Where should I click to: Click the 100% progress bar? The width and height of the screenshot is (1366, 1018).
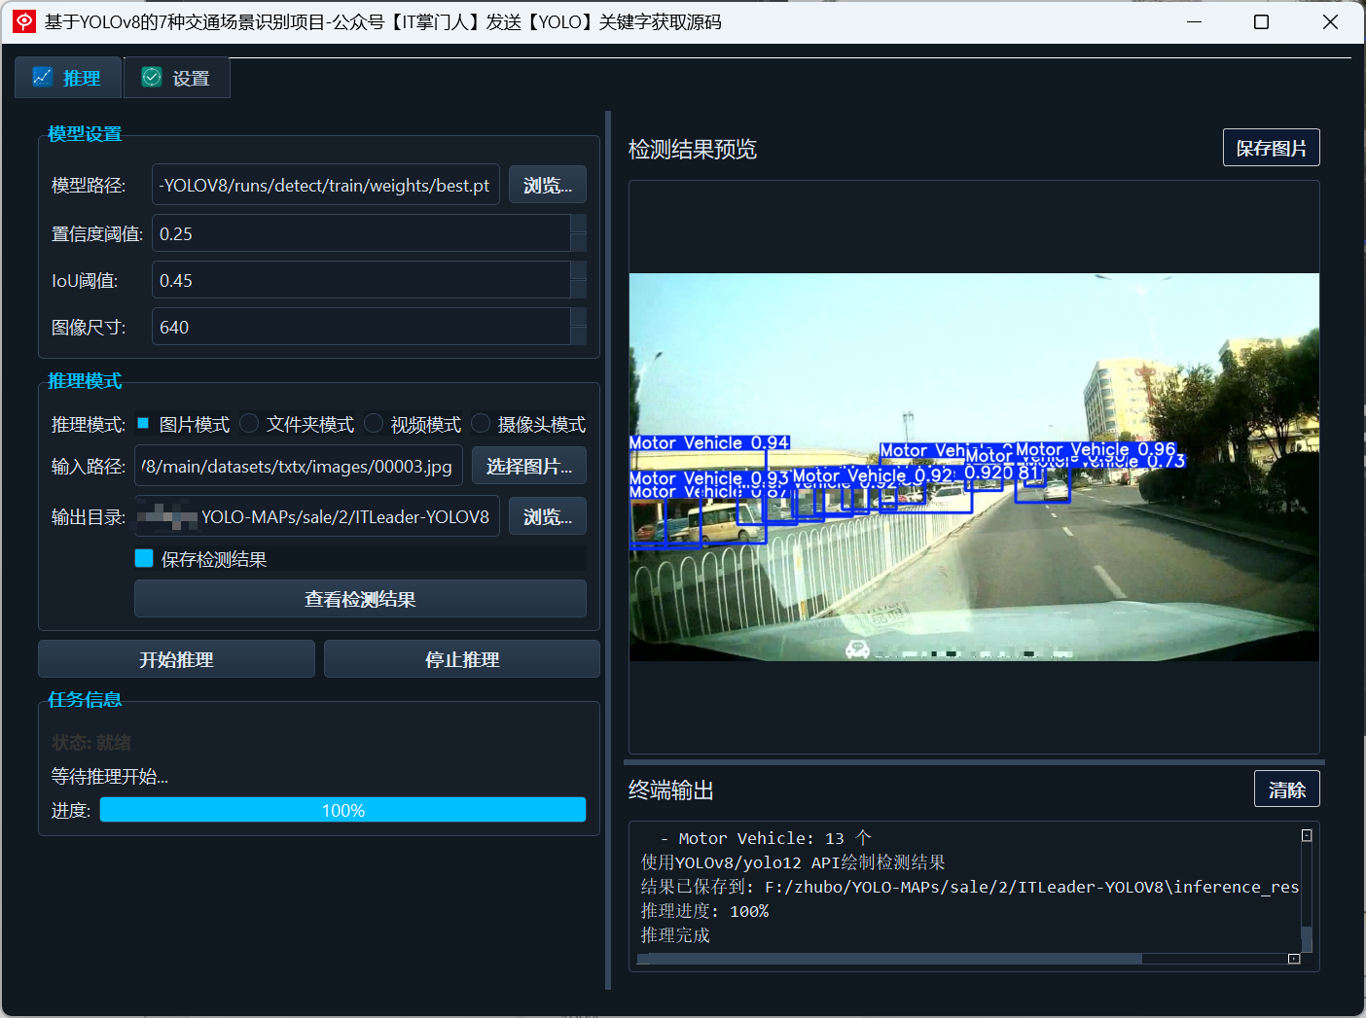(342, 809)
